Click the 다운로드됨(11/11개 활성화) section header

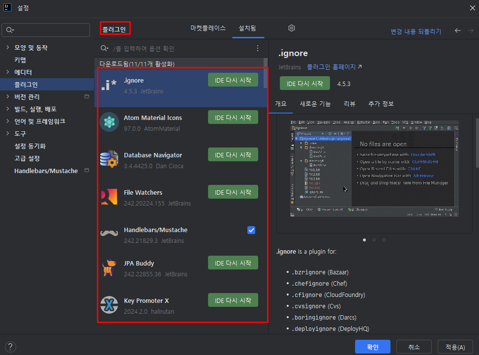pos(137,63)
